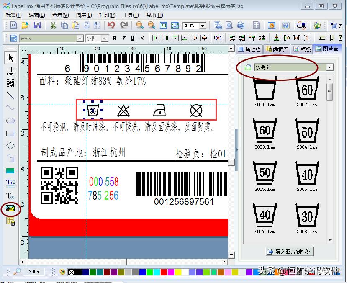The width and height of the screenshot is (347, 283).
Task: Open the 标签(F) menu
Action: [14, 15]
